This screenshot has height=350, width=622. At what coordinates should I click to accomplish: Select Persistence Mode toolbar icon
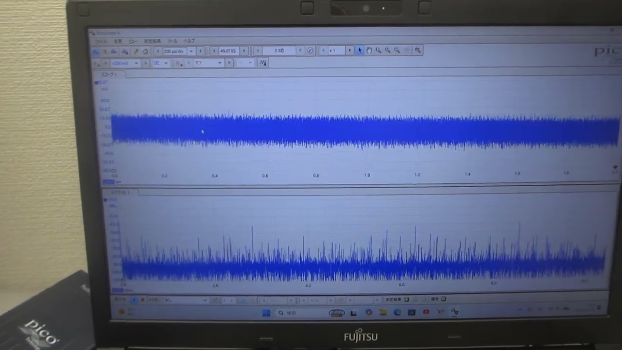coord(104,51)
